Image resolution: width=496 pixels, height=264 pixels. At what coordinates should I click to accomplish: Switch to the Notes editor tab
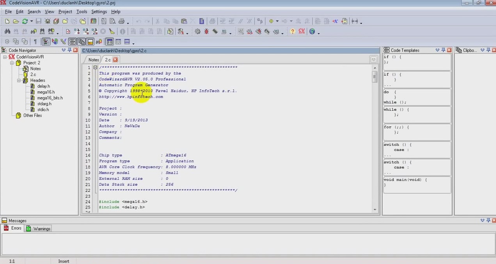pos(93,60)
